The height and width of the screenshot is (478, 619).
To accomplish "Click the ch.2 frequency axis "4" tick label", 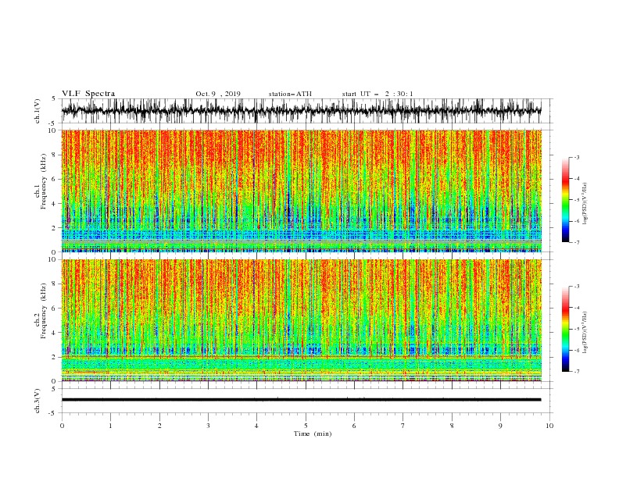I will coord(54,333).
